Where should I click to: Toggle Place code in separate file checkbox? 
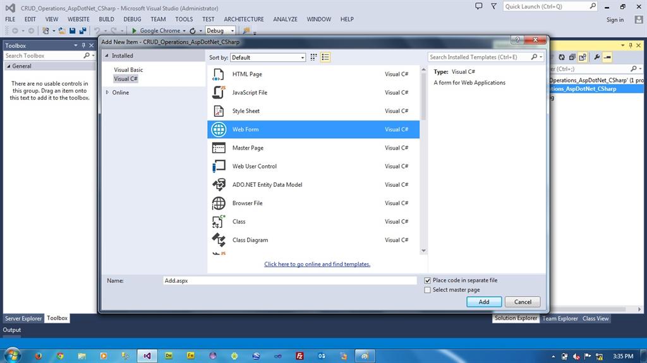pyautogui.click(x=428, y=280)
